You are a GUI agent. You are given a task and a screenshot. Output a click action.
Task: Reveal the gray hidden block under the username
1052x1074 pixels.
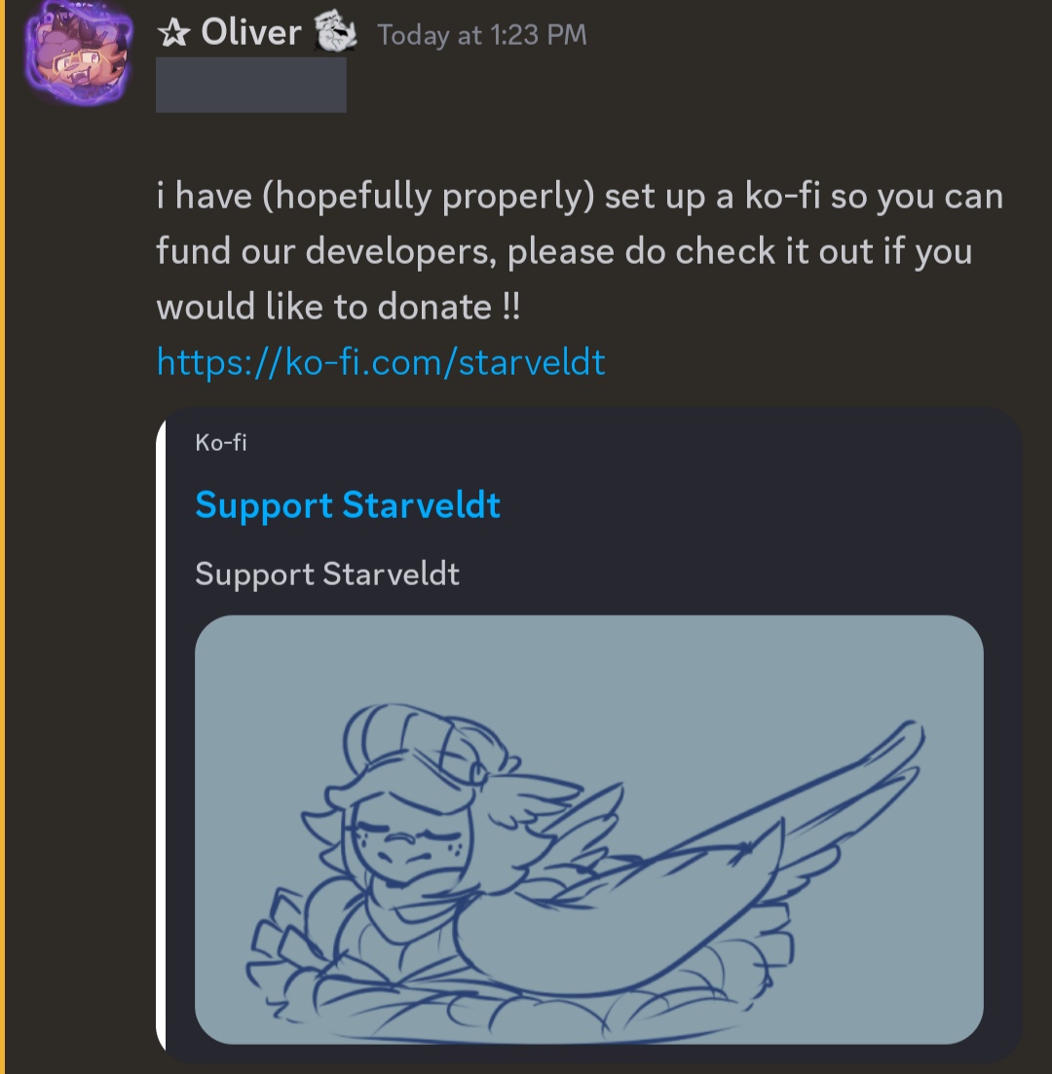251,85
